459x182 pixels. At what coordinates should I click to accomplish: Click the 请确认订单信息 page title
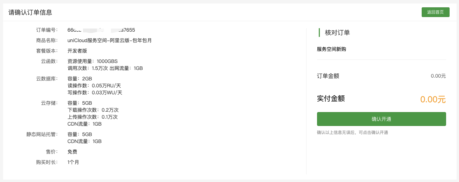point(30,12)
